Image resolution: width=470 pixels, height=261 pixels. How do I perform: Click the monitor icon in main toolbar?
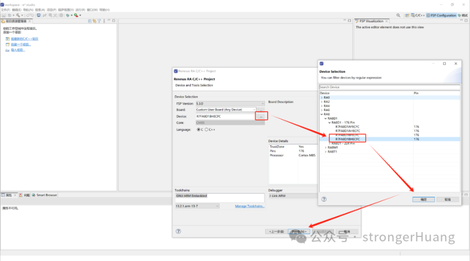39,15
